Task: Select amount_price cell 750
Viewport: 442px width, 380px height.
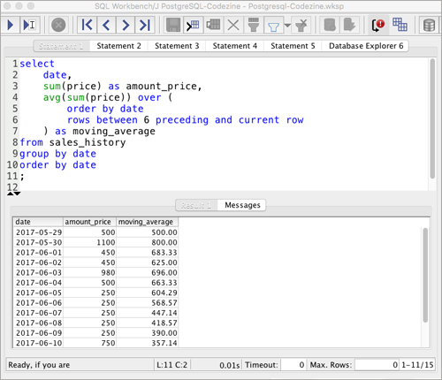Action: [x=89, y=343]
